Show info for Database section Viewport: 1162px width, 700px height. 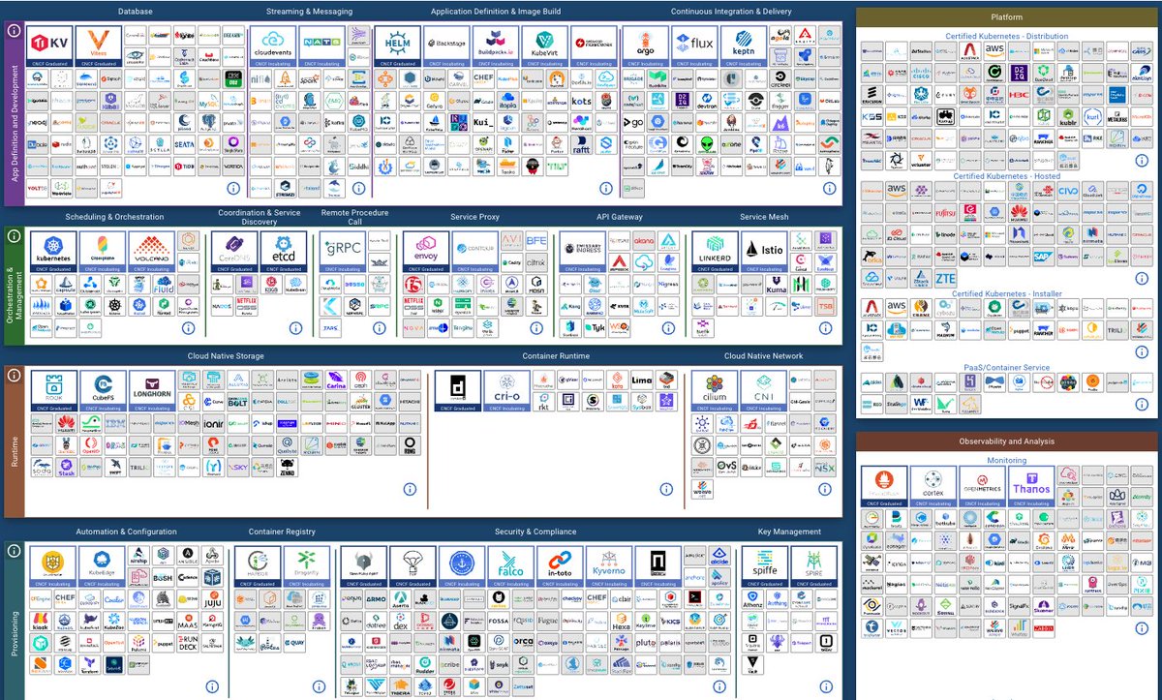(233, 189)
